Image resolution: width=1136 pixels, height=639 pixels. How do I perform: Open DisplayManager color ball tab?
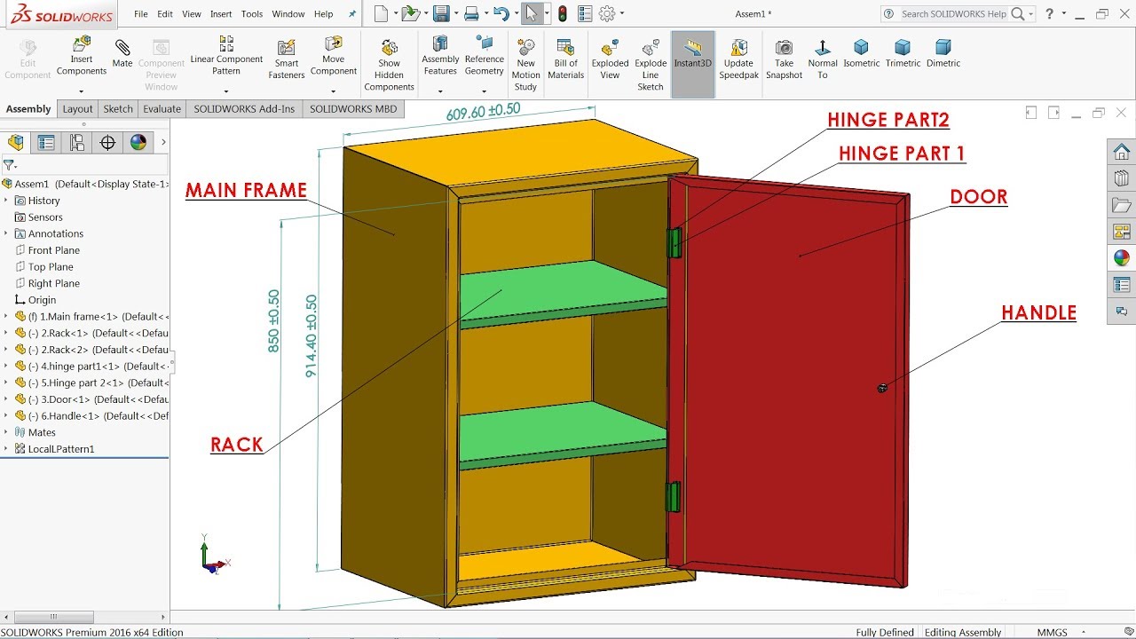138,142
